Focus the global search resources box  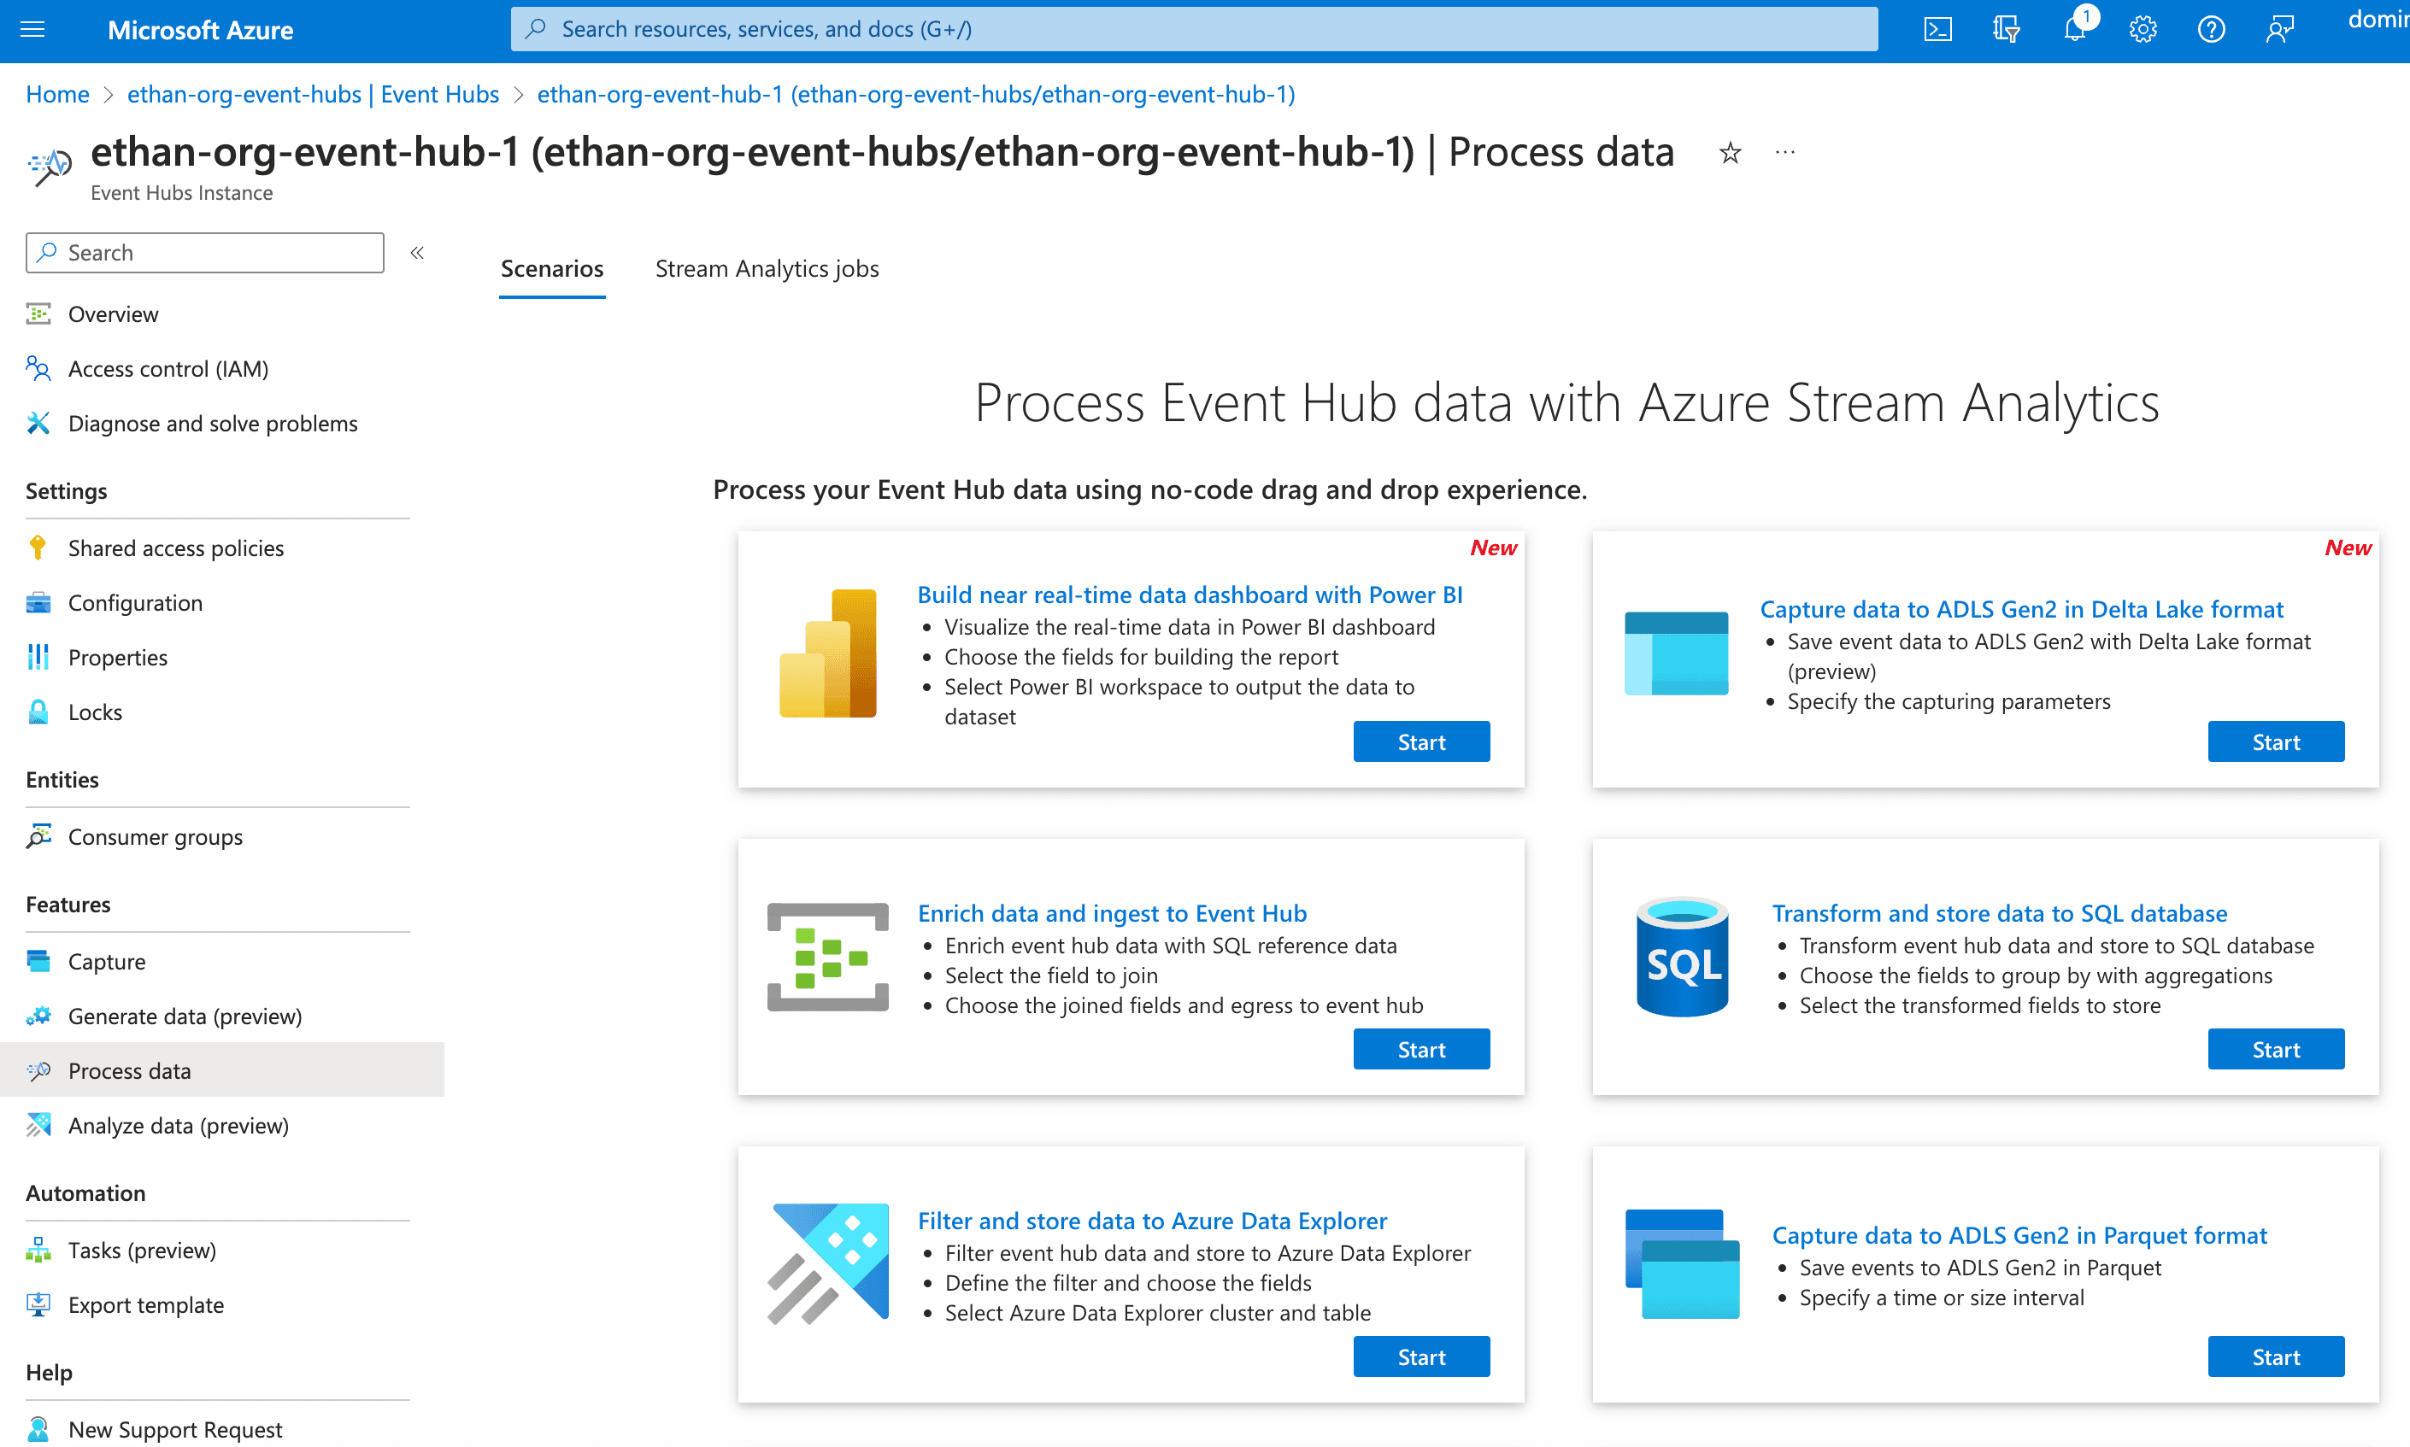(1194, 29)
